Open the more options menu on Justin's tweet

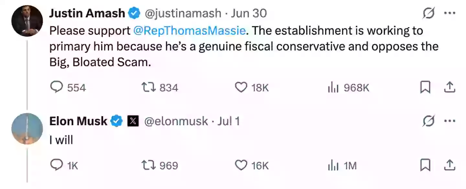450,13
